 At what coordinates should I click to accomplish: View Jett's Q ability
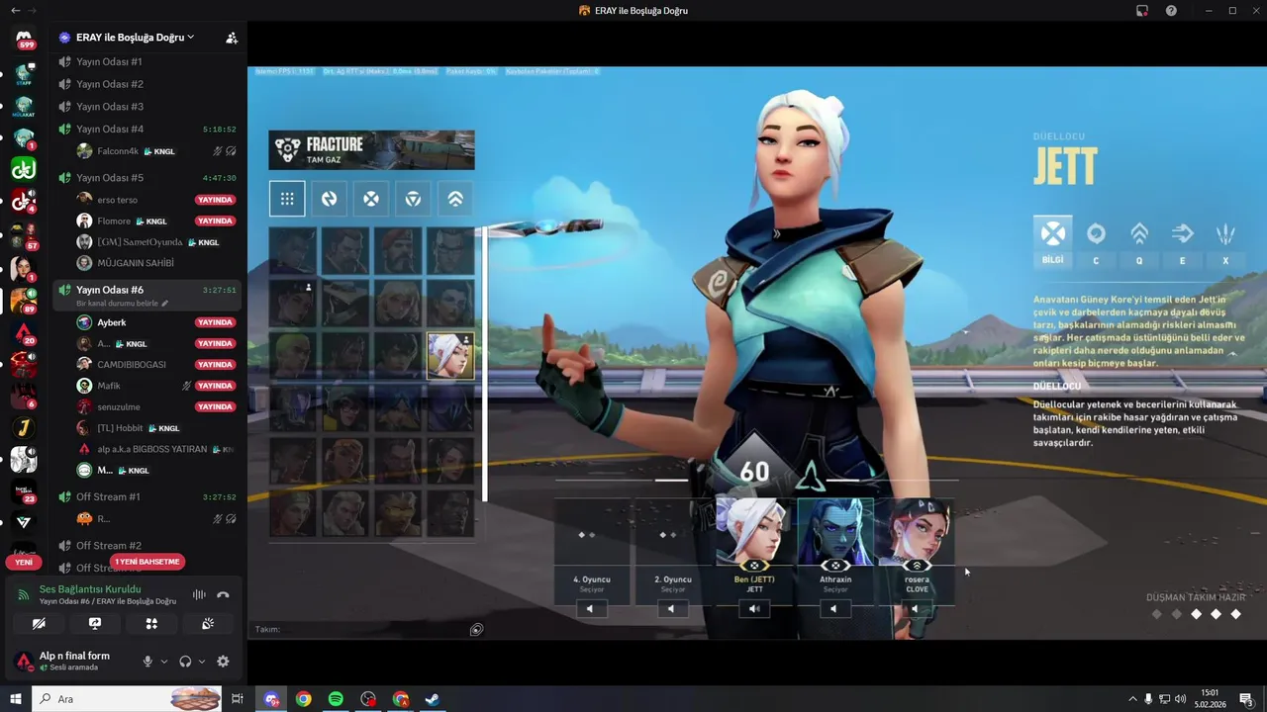[x=1139, y=242]
